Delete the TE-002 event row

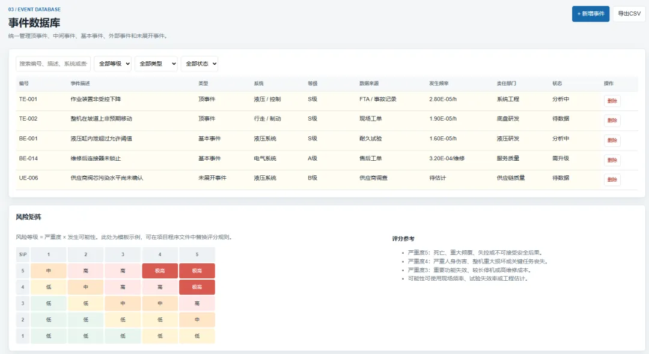(x=612, y=120)
